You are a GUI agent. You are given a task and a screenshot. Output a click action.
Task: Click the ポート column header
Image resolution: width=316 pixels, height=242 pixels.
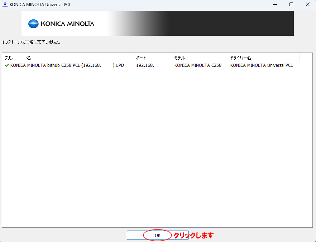tap(153, 58)
